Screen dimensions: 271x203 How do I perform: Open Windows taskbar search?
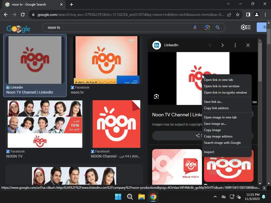tap(130, 197)
